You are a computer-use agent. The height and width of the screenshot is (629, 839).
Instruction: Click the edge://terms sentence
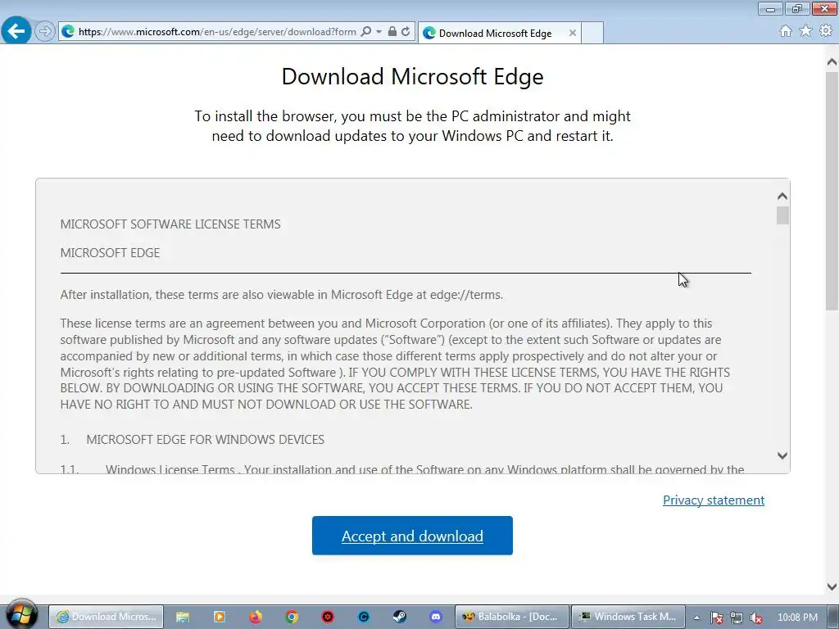pos(282,295)
